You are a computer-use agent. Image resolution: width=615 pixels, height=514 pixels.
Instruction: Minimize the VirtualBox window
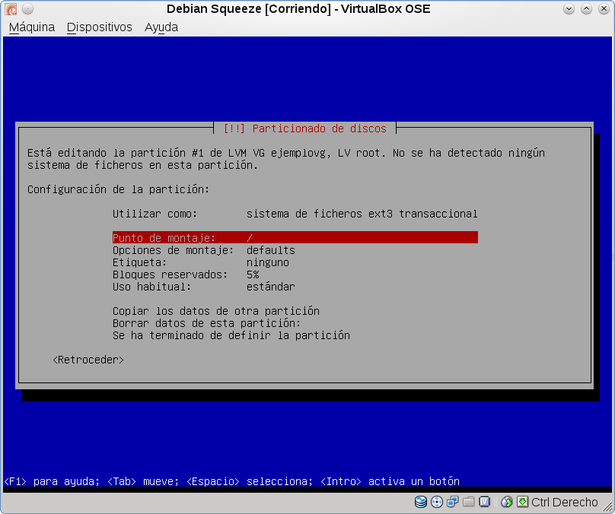(569, 8)
